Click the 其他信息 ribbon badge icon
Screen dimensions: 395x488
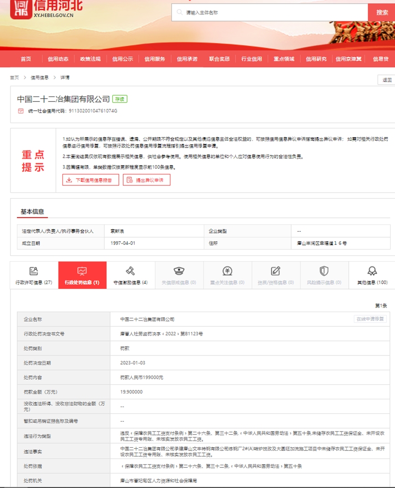point(372,271)
